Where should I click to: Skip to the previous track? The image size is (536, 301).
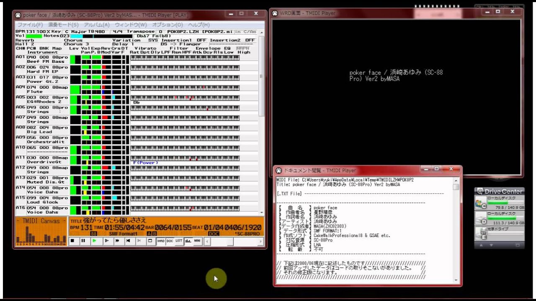pyautogui.click(x=128, y=241)
